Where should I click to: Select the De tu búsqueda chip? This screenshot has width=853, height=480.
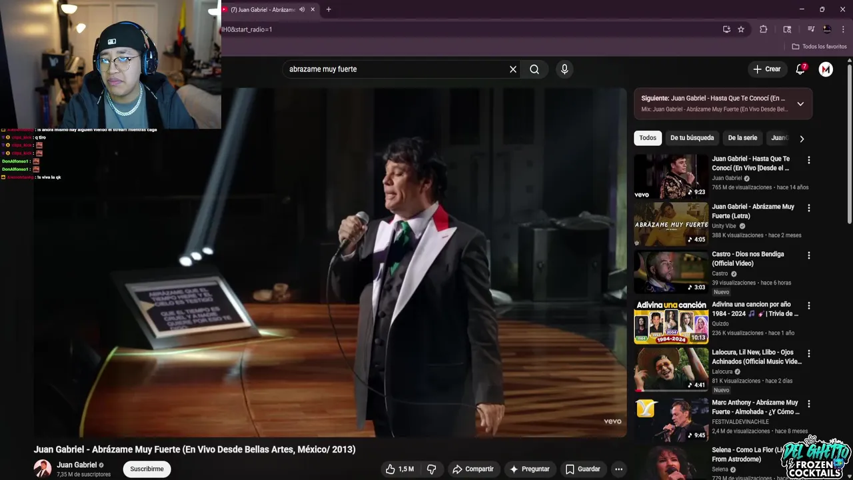[692, 138]
